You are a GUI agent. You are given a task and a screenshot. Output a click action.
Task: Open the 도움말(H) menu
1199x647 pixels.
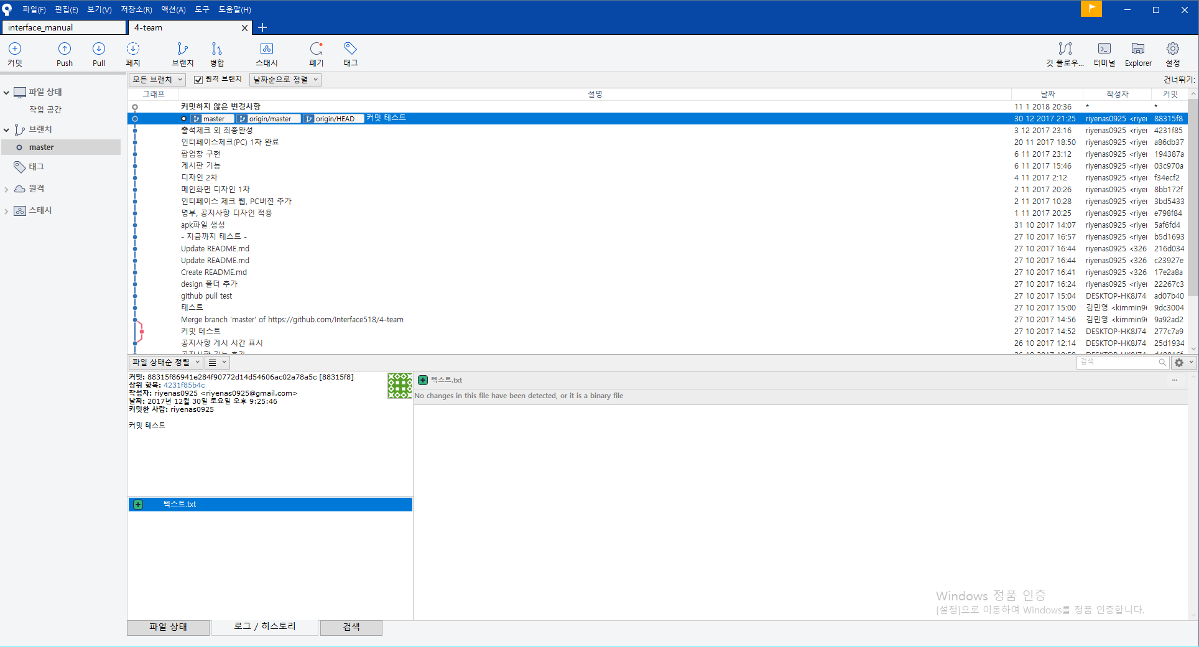pos(234,9)
